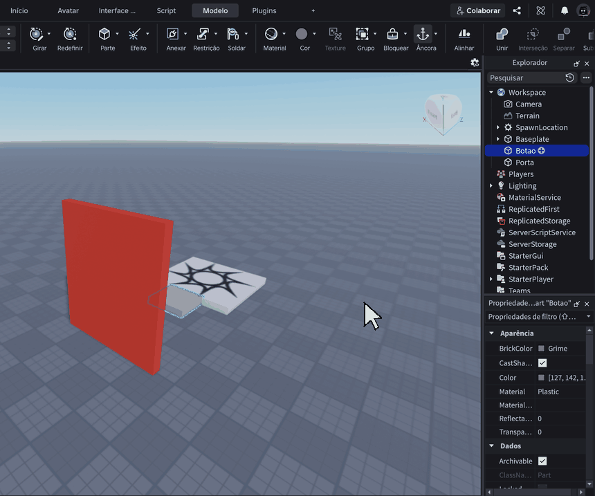The image size is (595, 496).
Task: Collapse the Workspace tree node
Action: tap(491, 92)
